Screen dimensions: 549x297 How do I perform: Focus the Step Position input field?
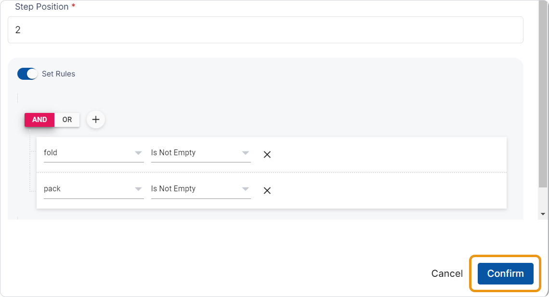click(265, 30)
